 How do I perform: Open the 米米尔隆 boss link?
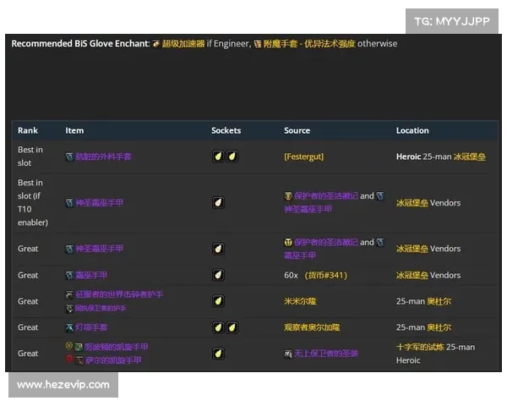click(300, 301)
